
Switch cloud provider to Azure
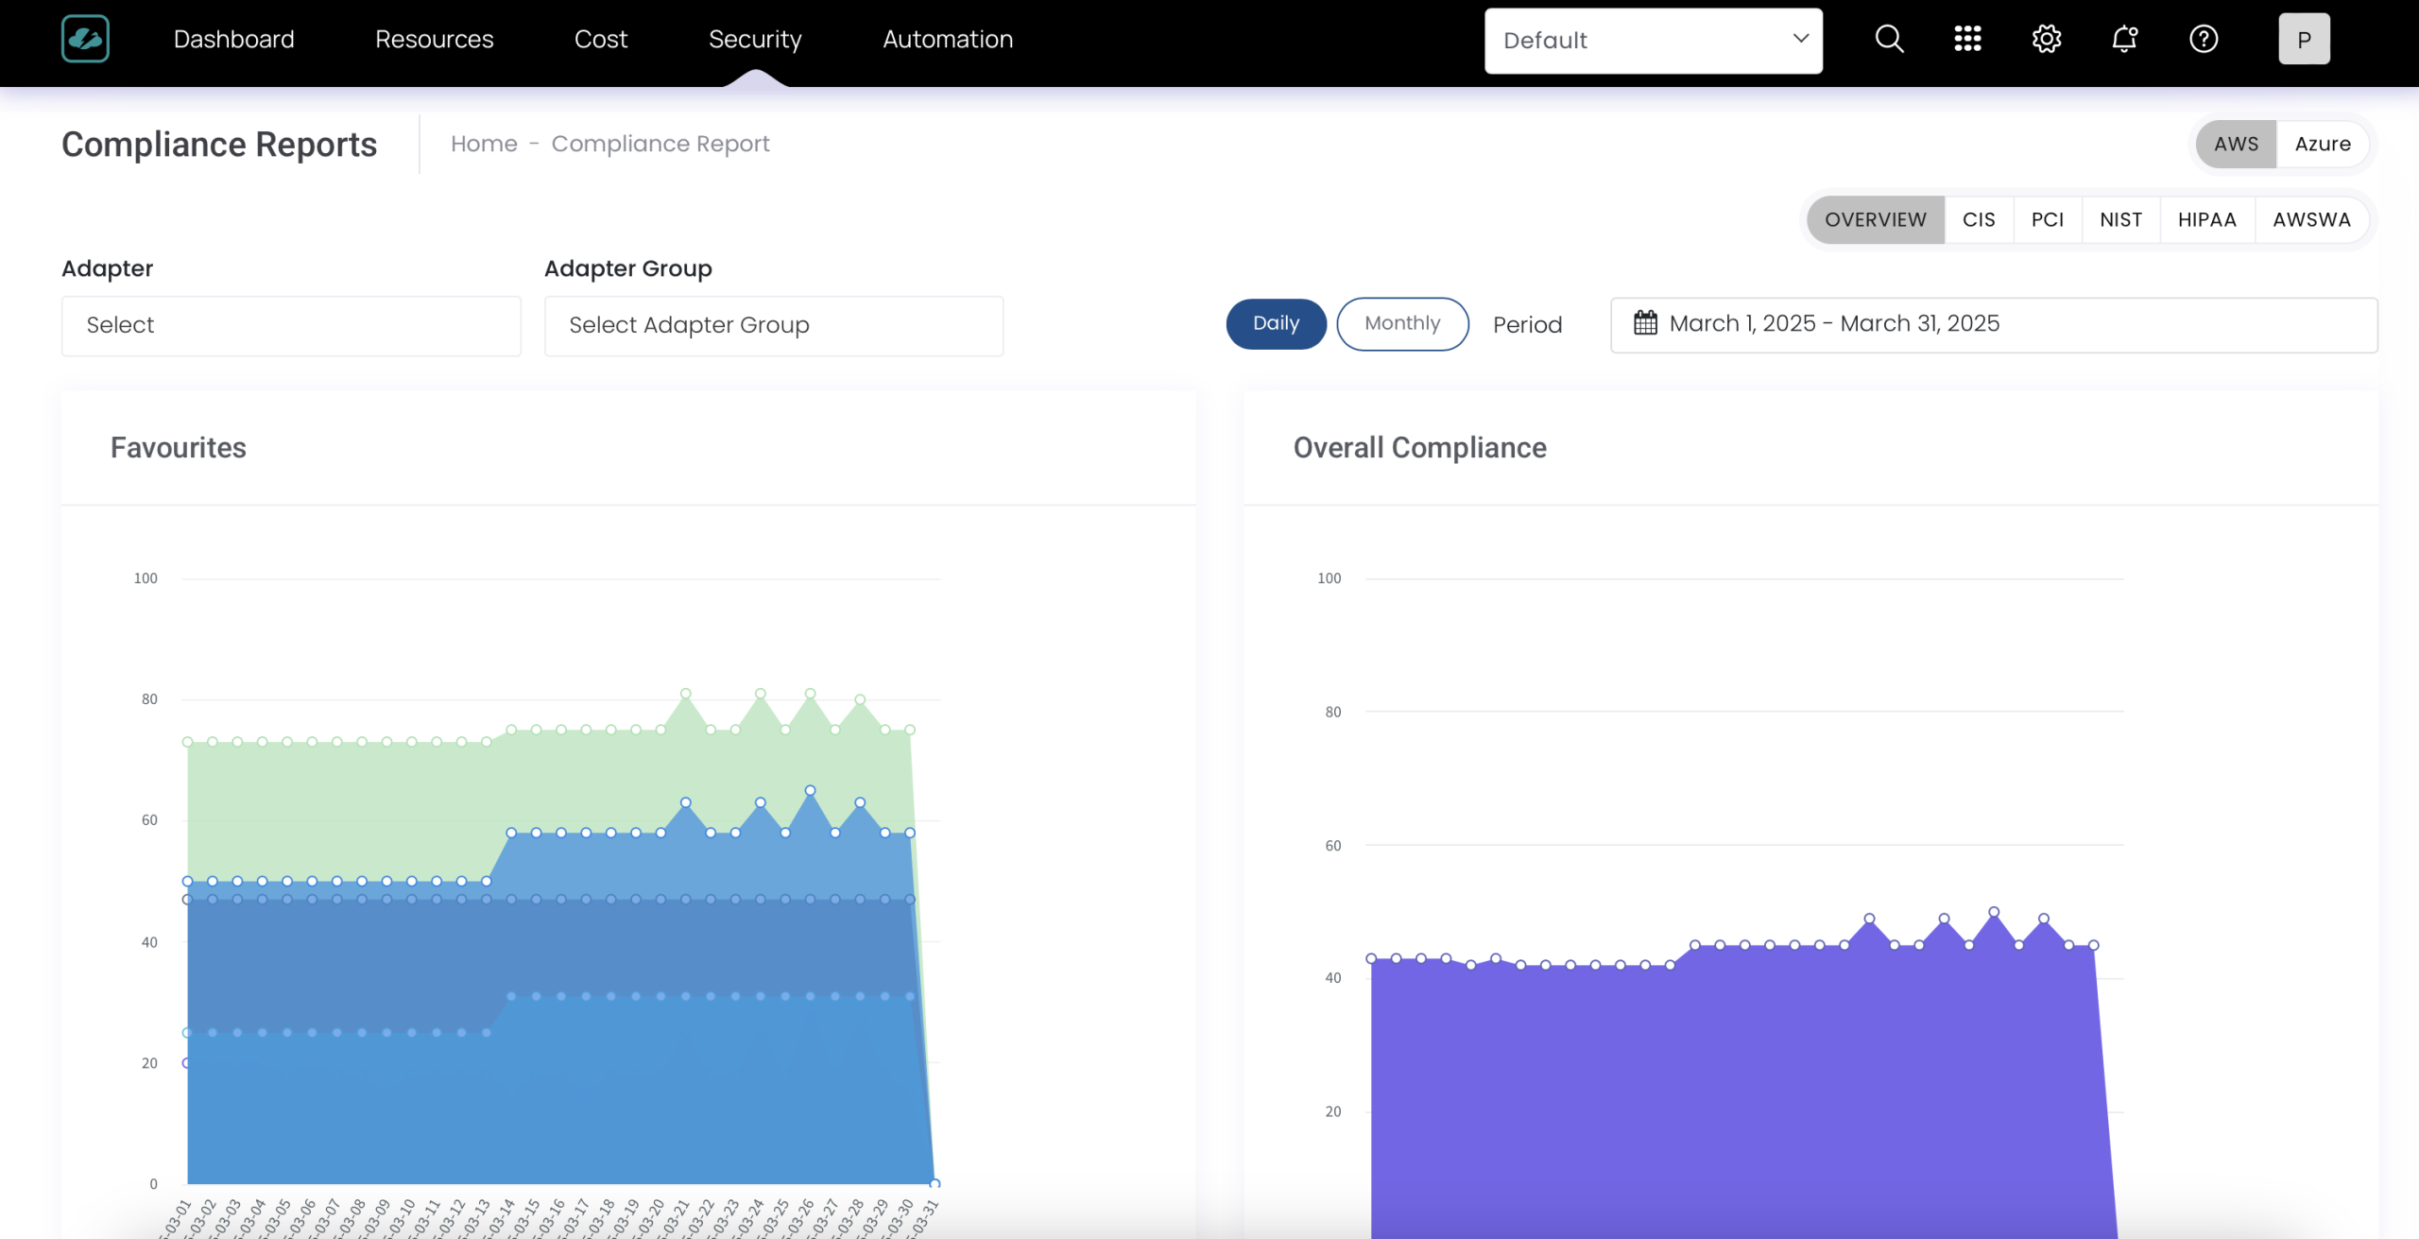tap(2323, 144)
